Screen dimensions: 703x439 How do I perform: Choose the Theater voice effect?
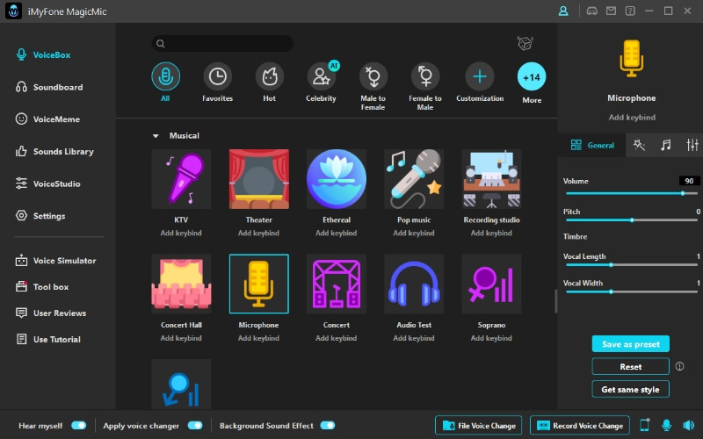coord(258,179)
